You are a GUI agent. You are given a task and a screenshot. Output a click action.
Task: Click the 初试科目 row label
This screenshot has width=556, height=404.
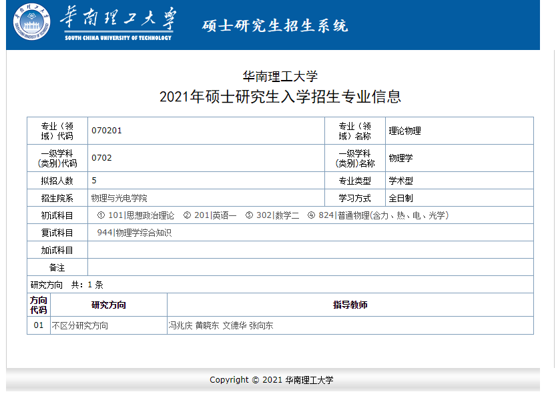click(57, 215)
